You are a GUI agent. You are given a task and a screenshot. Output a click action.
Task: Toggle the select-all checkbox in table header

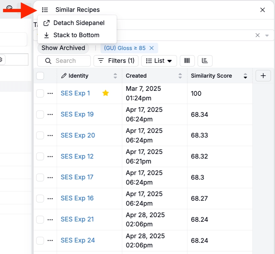(x=40, y=76)
